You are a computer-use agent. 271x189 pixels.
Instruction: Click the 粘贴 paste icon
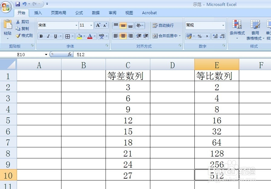[x=8, y=24]
